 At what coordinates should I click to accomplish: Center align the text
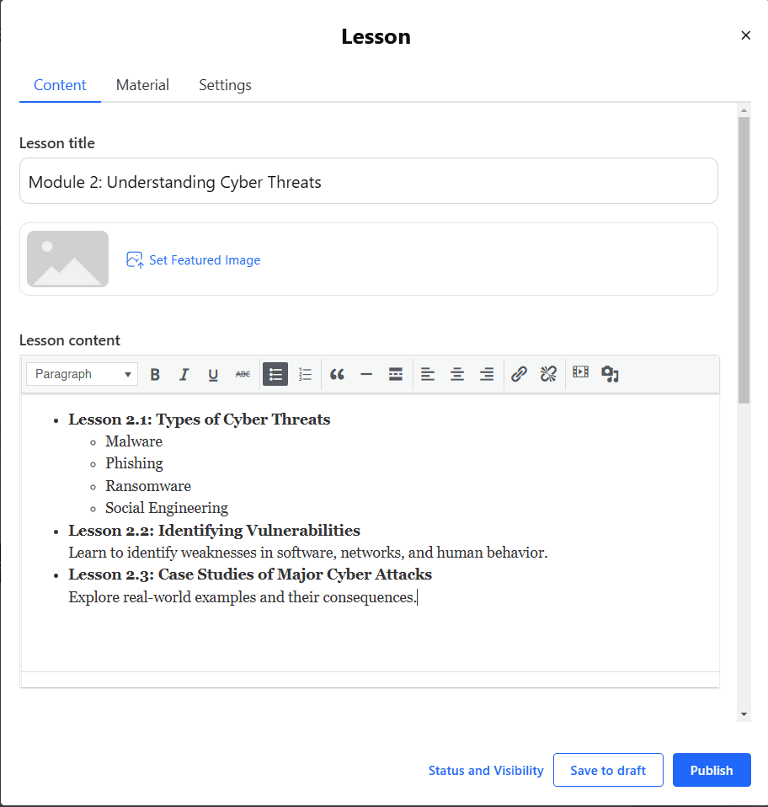[456, 374]
